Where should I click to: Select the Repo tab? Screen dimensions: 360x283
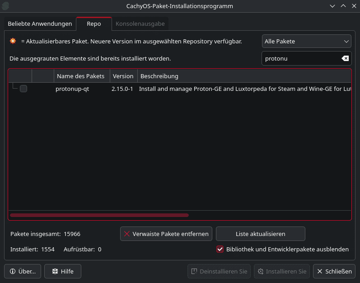click(x=94, y=24)
